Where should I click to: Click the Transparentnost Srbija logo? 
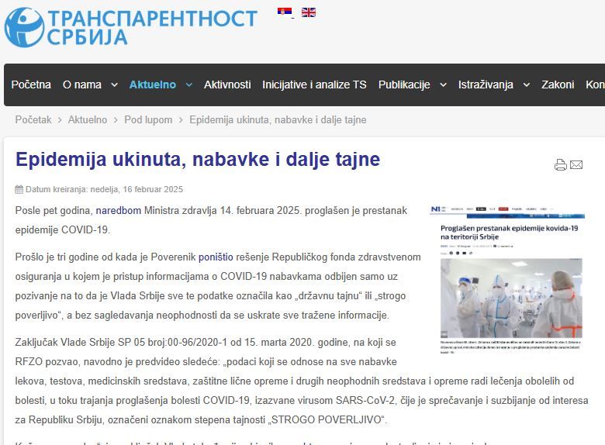[x=130, y=27]
